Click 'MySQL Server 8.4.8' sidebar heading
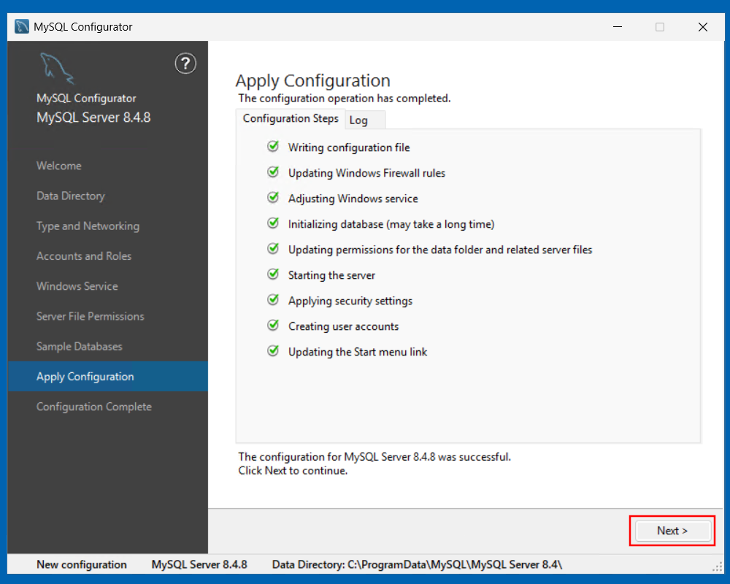Screen dimensions: 730x584 pyautogui.click(x=93, y=118)
